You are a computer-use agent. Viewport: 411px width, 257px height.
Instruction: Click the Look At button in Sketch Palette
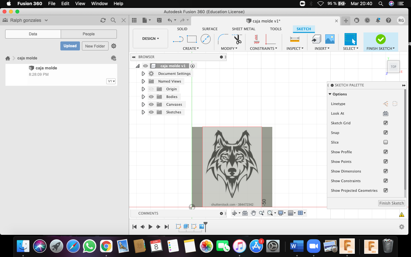(386, 113)
